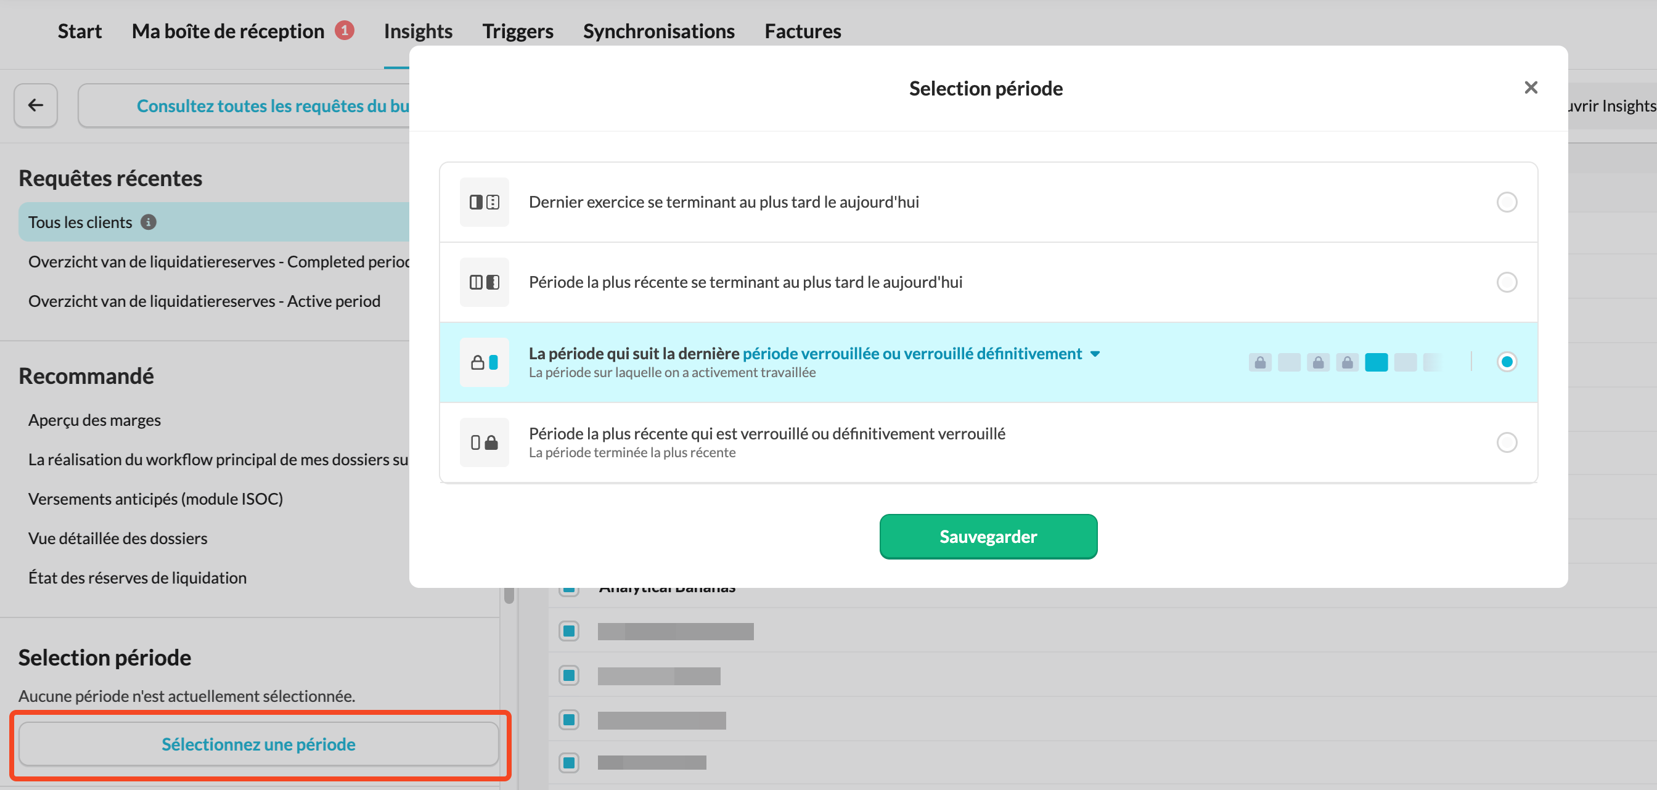Click the open lock period icon
This screenshot has height=790, width=1657.
click(x=484, y=362)
